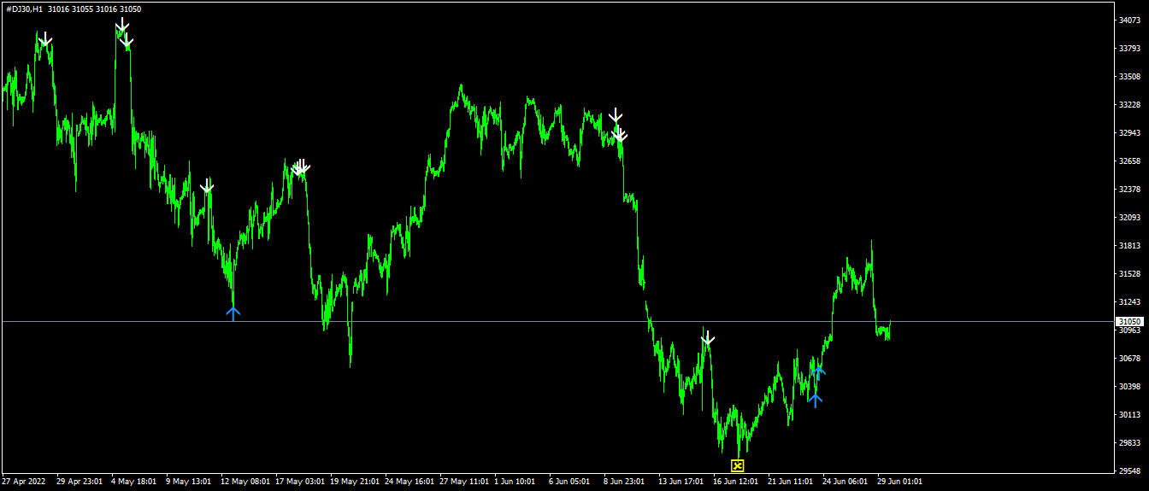Select the highest white down arrow near 8 Jun
This screenshot has width=1149, height=491.
click(x=616, y=115)
